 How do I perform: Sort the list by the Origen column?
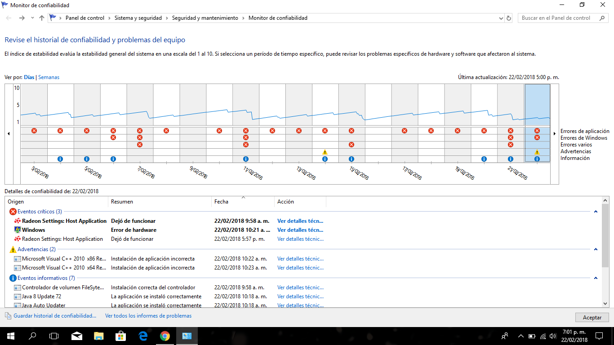coord(57,202)
